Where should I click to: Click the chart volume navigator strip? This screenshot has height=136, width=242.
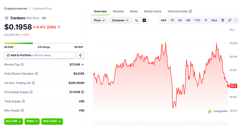160,123
